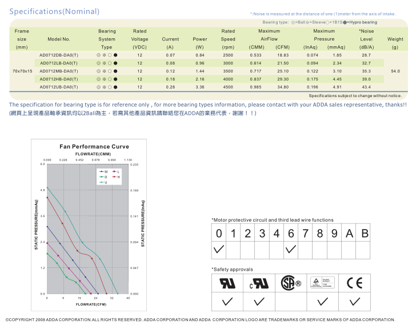
Task: Click model number AD0712LB-DA0(T)
Action: point(59,63)
